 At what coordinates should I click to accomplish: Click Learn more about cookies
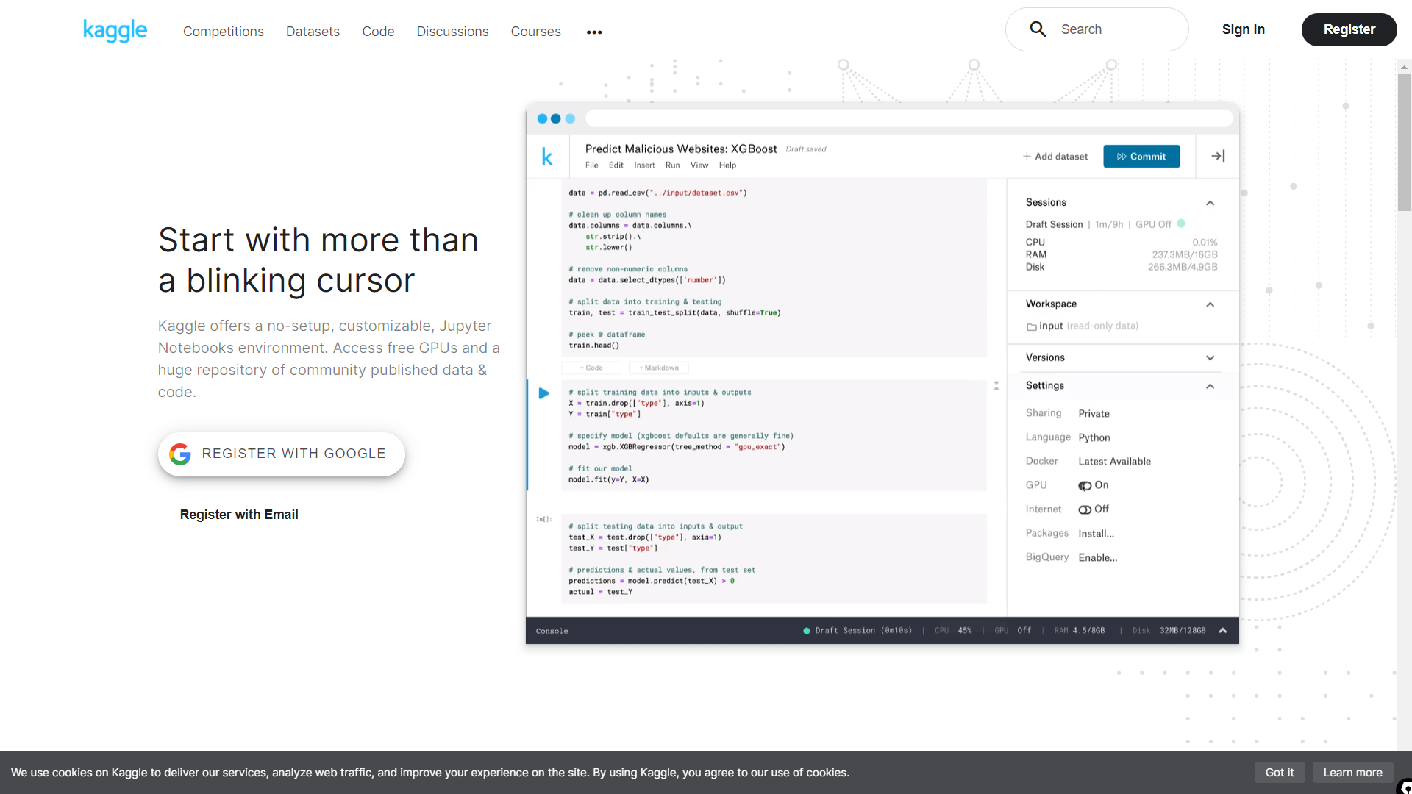point(1353,773)
